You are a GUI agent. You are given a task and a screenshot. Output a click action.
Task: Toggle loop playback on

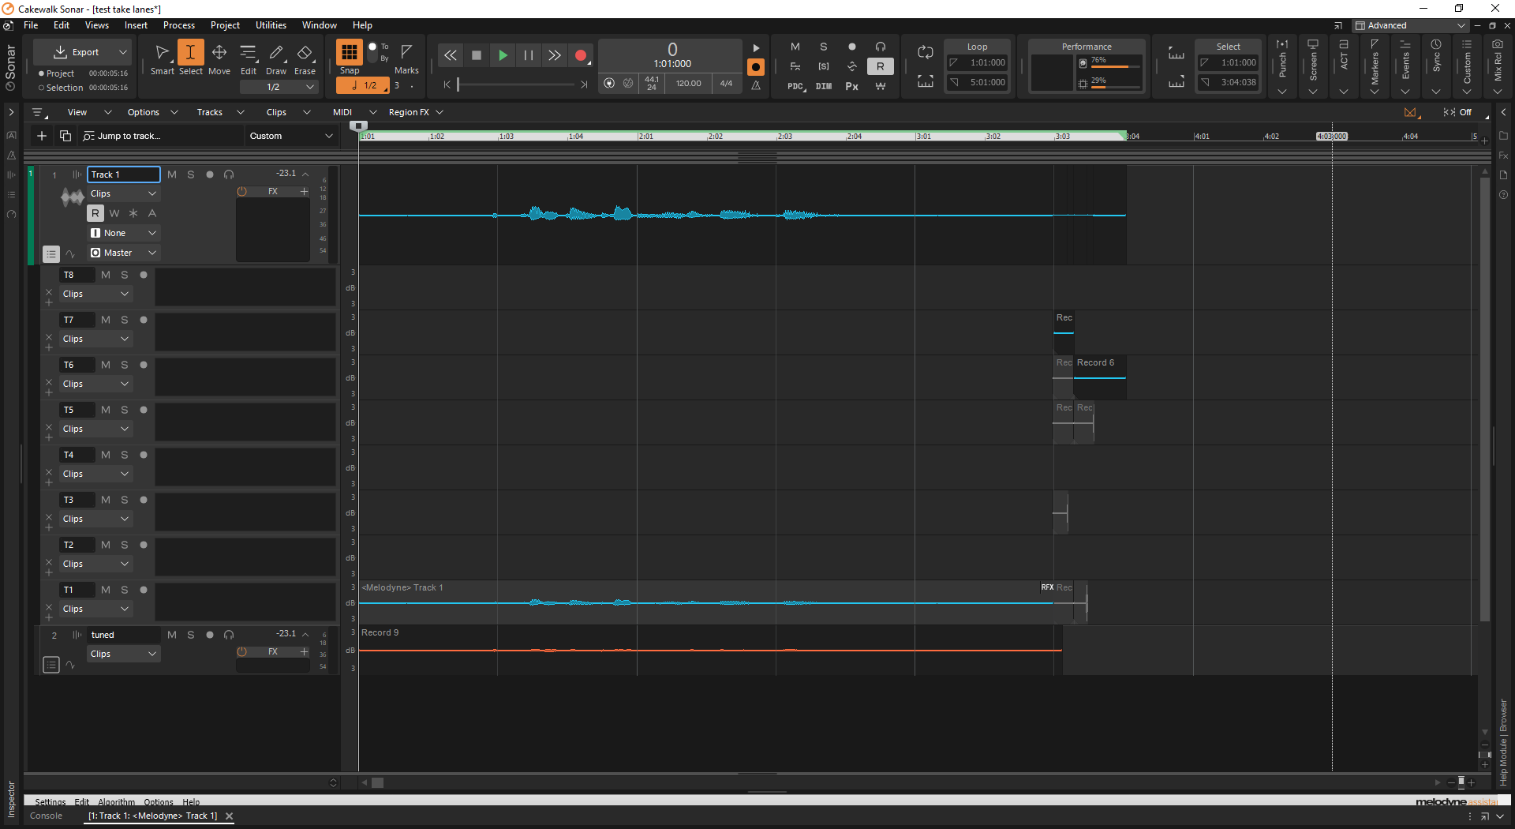(x=926, y=52)
